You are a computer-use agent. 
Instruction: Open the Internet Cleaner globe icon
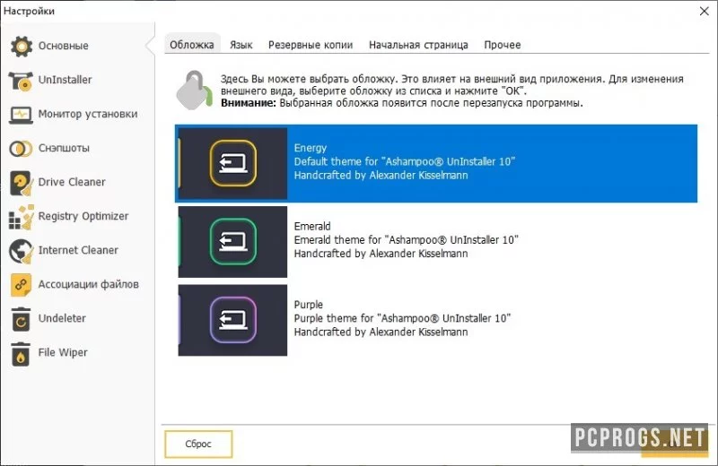tap(21, 251)
